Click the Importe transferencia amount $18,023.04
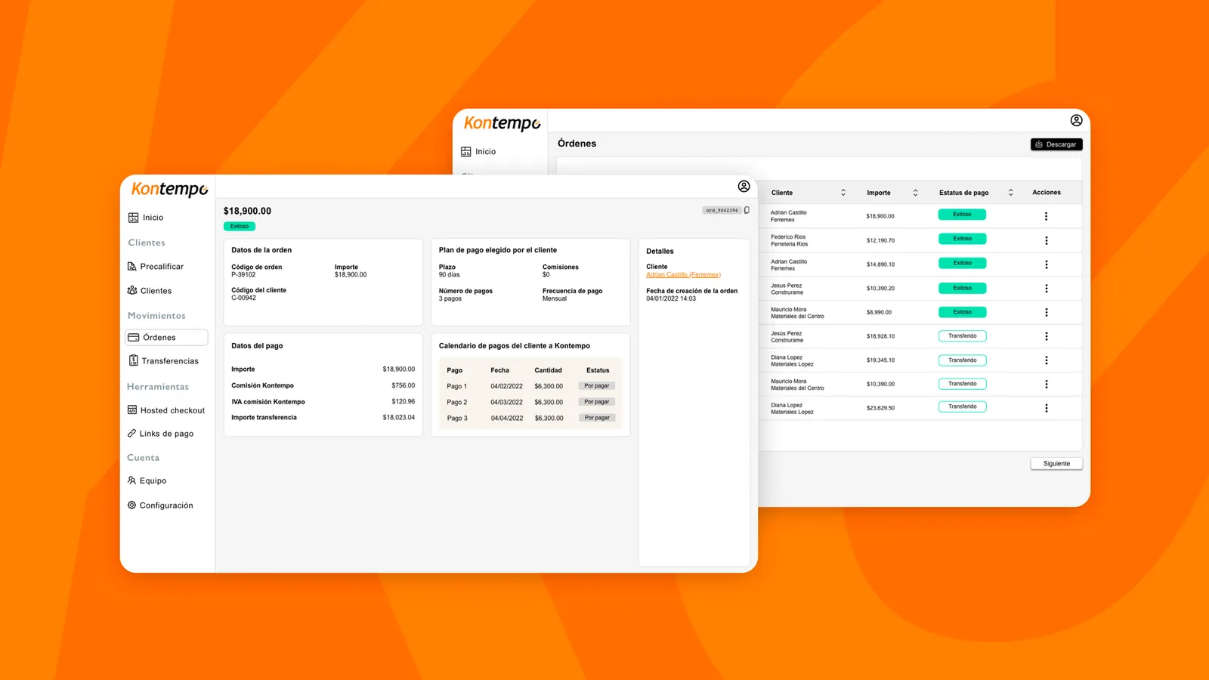Viewport: 1209px width, 680px height. (x=398, y=417)
